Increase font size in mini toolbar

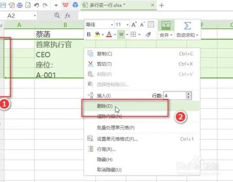pos(134,25)
